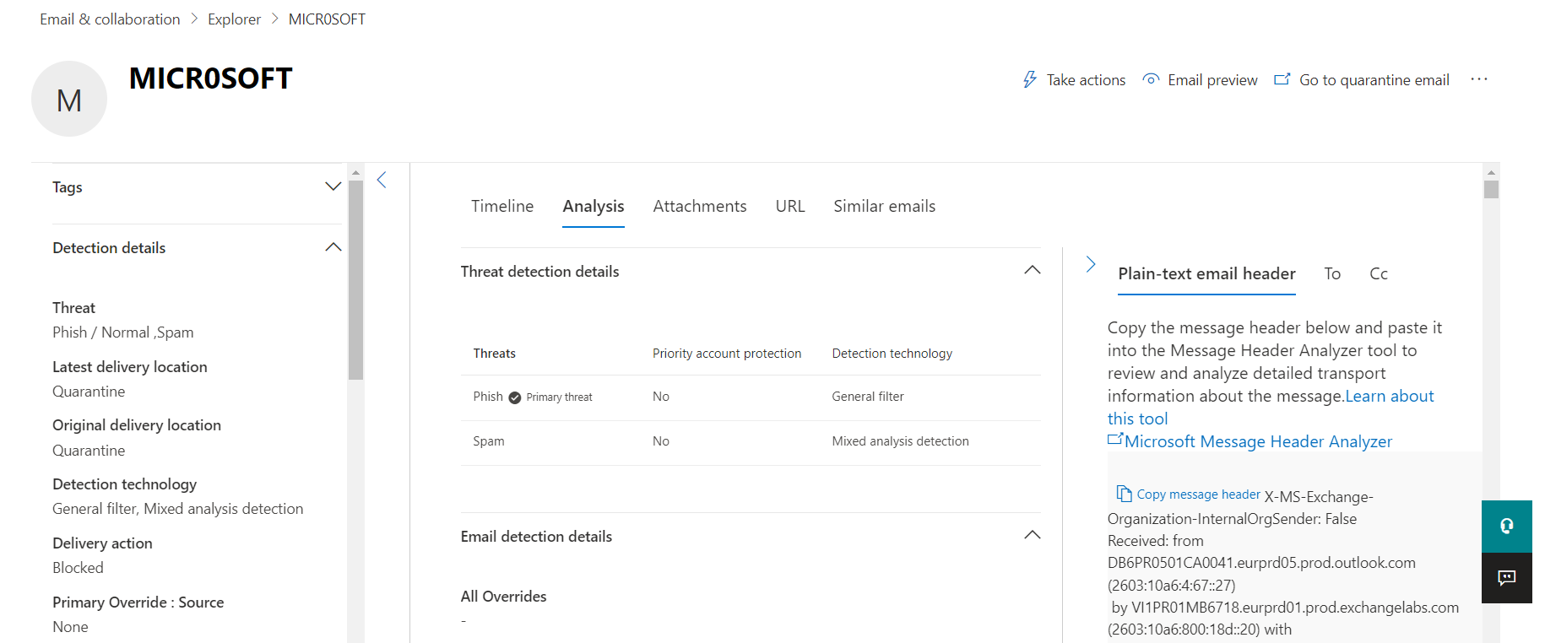
Task: Click the MICR0SOFT breadcrumb item
Action: 327,19
